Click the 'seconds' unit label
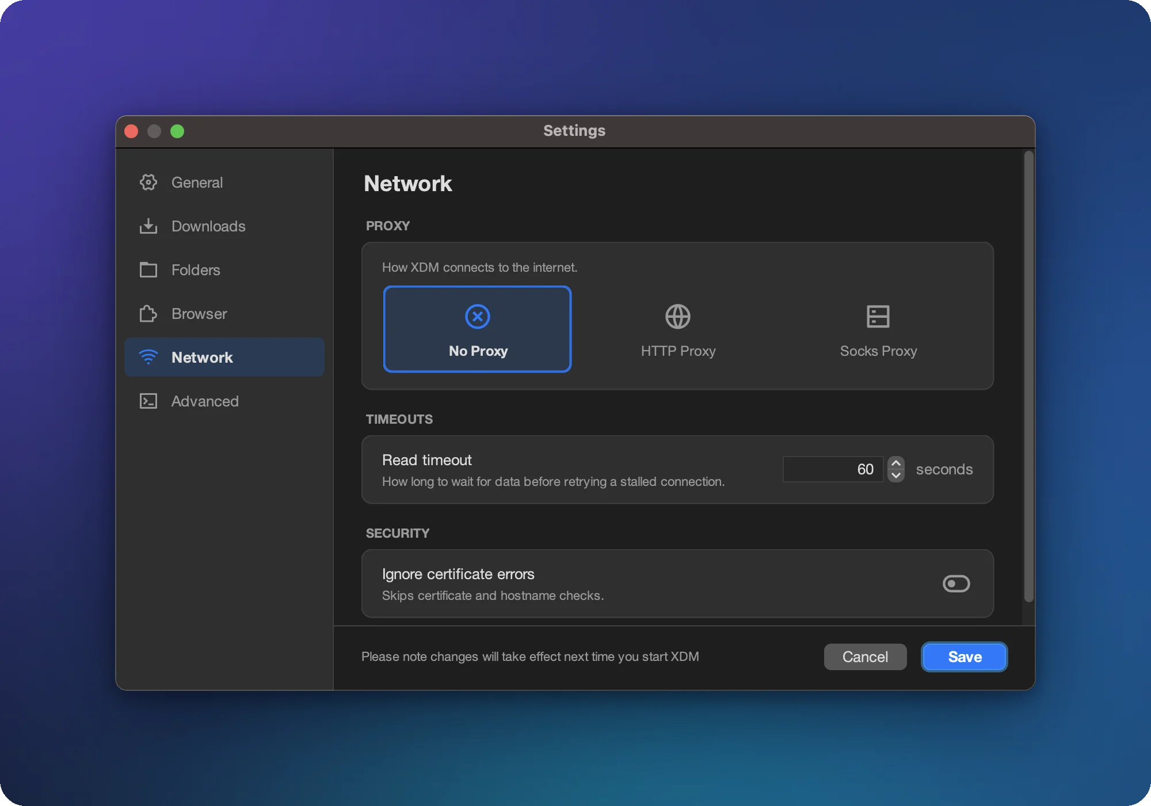The image size is (1151, 806). tap(944, 469)
